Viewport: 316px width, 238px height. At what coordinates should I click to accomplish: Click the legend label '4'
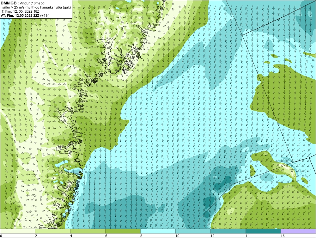[x=71, y=236]
